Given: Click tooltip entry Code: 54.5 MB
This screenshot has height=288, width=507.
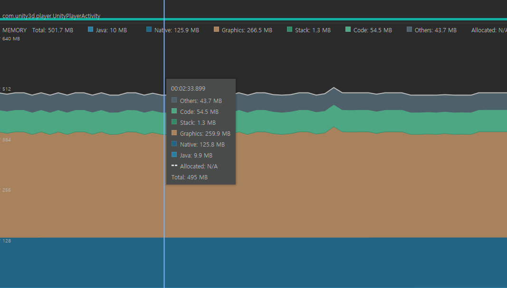Looking at the screenshot, I should click(x=195, y=111).
